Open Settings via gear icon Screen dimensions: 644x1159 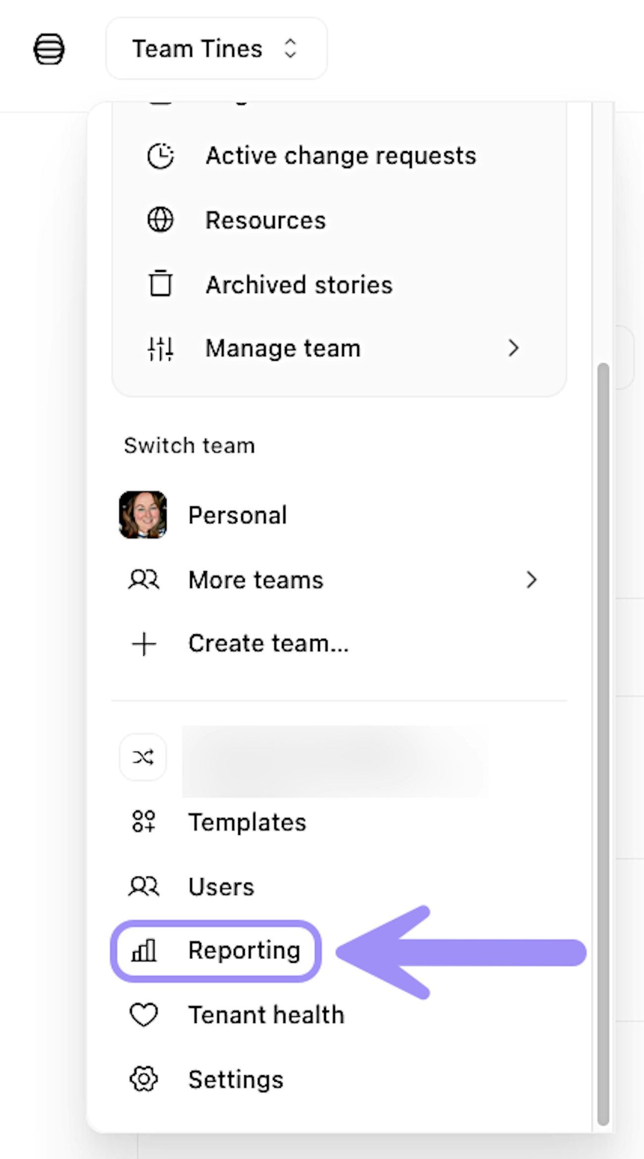(x=144, y=1079)
